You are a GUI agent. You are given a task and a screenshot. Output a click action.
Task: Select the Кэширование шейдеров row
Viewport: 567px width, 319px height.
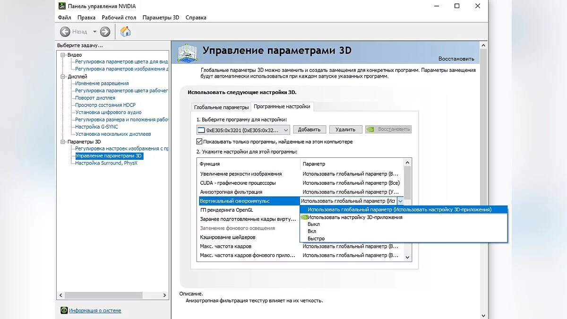pyautogui.click(x=249, y=237)
